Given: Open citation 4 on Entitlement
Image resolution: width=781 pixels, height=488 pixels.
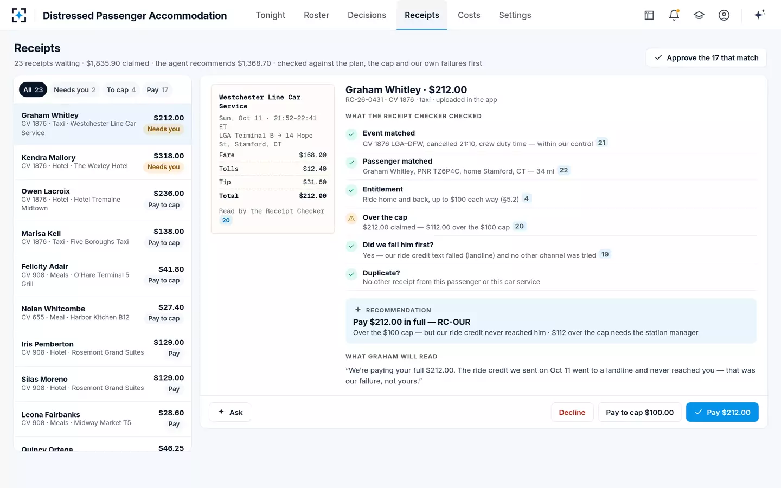Looking at the screenshot, I should (526, 198).
